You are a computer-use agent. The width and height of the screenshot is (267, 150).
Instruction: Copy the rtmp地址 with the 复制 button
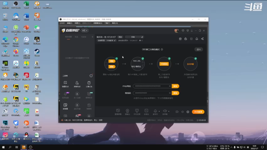[176, 86]
